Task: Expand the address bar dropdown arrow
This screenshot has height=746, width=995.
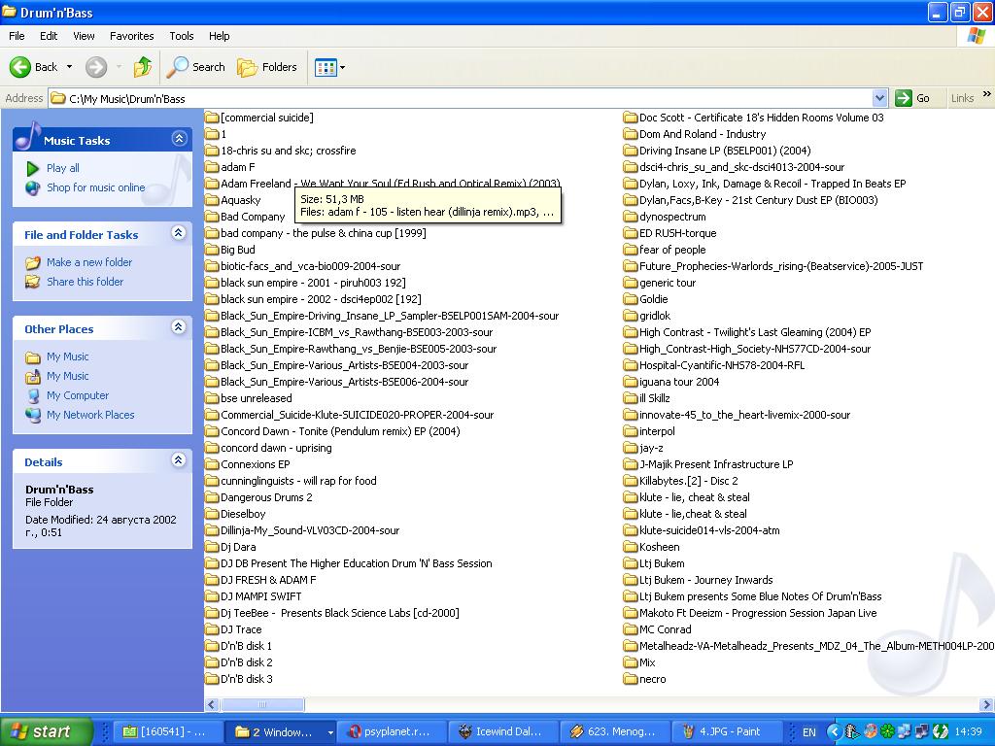Action: [879, 98]
